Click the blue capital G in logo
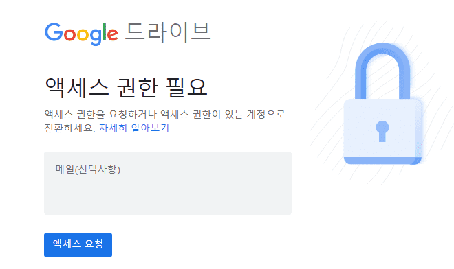Viewport: 454px width, 269px height. pyautogui.click(x=54, y=32)
